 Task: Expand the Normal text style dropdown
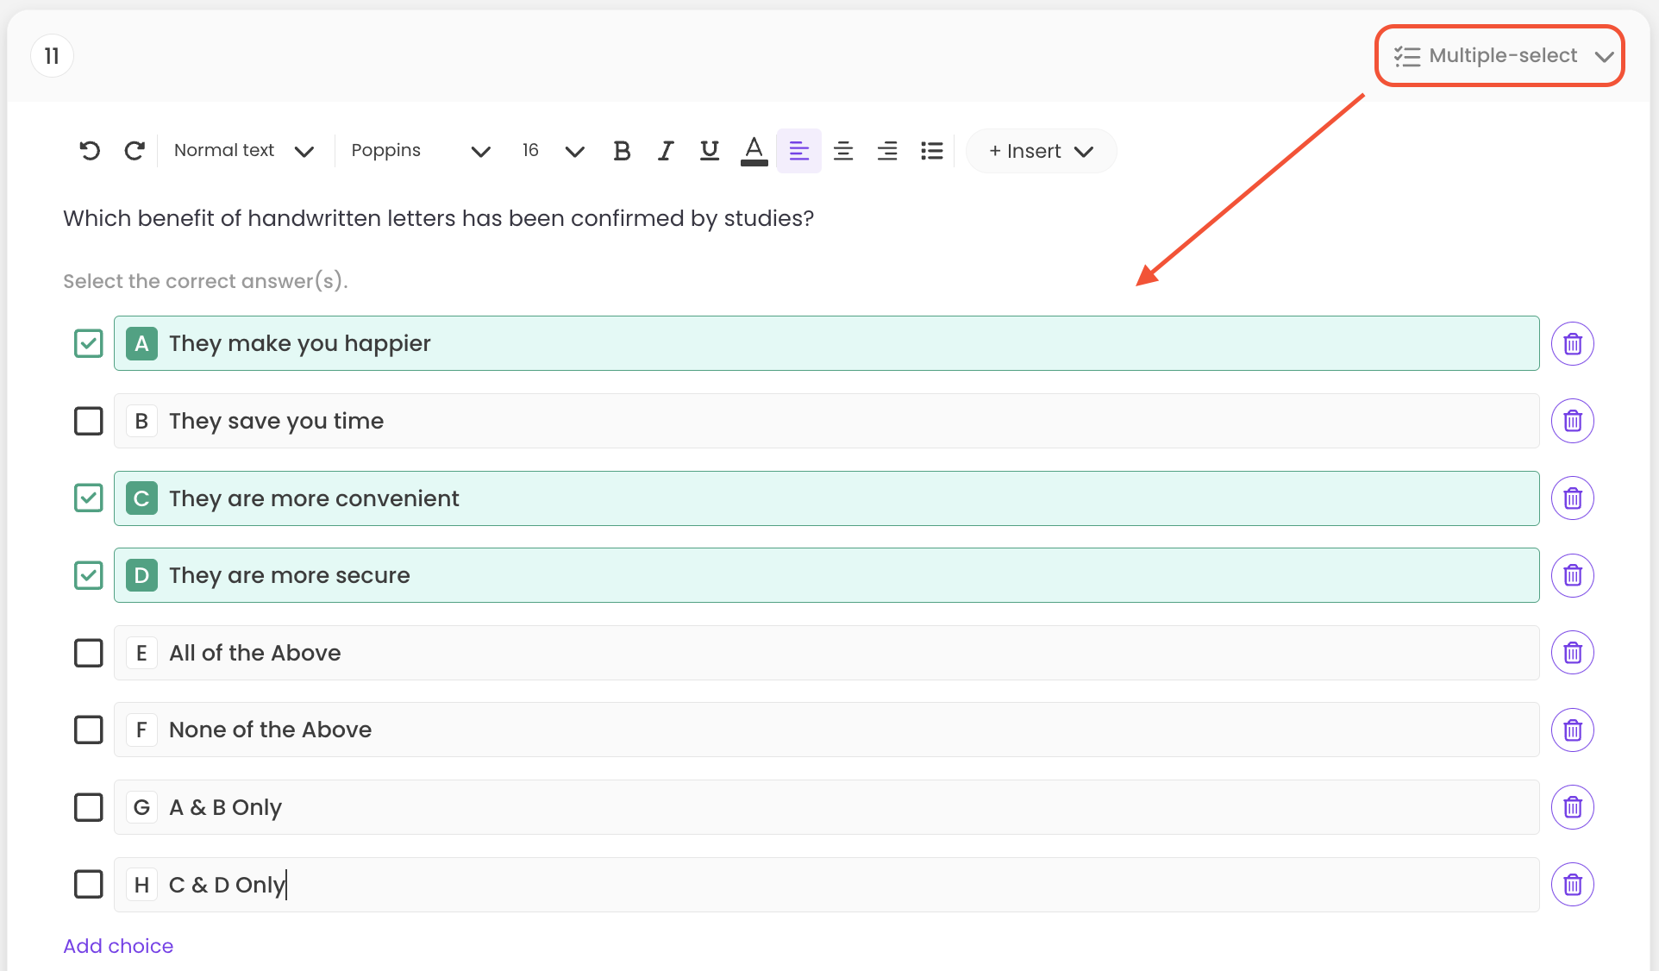point(243,151)
